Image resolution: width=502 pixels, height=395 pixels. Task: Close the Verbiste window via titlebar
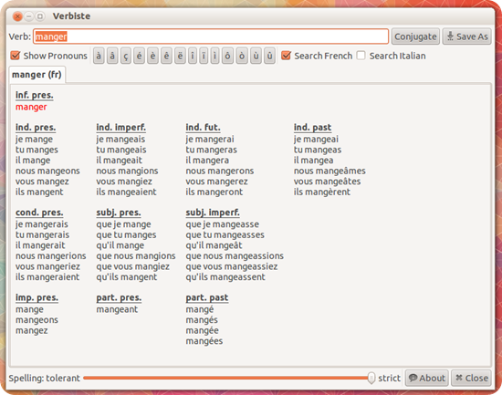pos(17,16)
